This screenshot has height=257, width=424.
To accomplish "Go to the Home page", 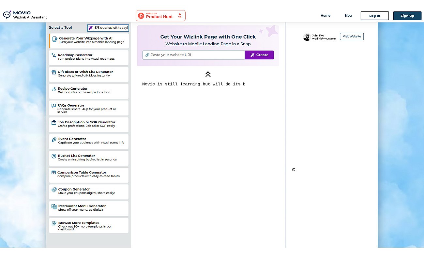I will point(325,16).
